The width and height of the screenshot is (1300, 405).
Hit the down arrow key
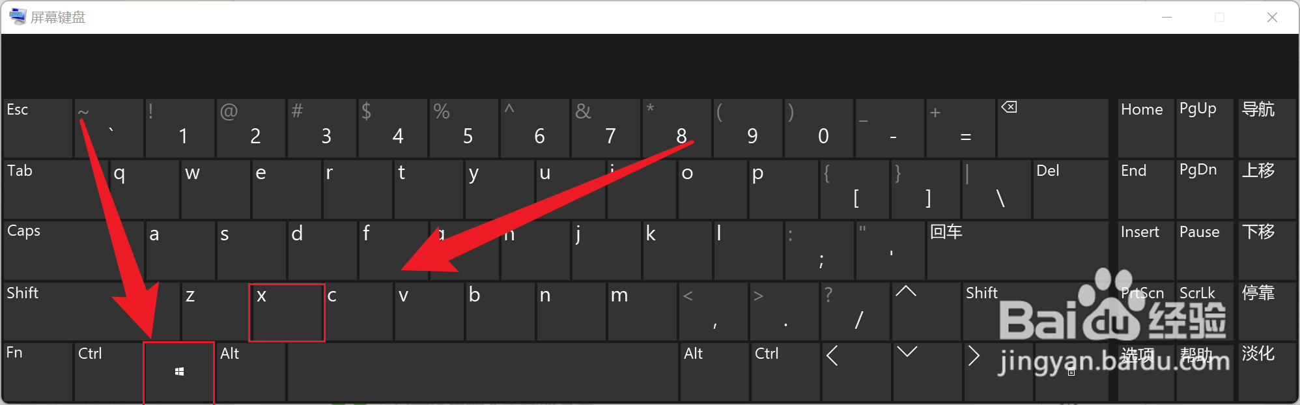click(926, 372)
